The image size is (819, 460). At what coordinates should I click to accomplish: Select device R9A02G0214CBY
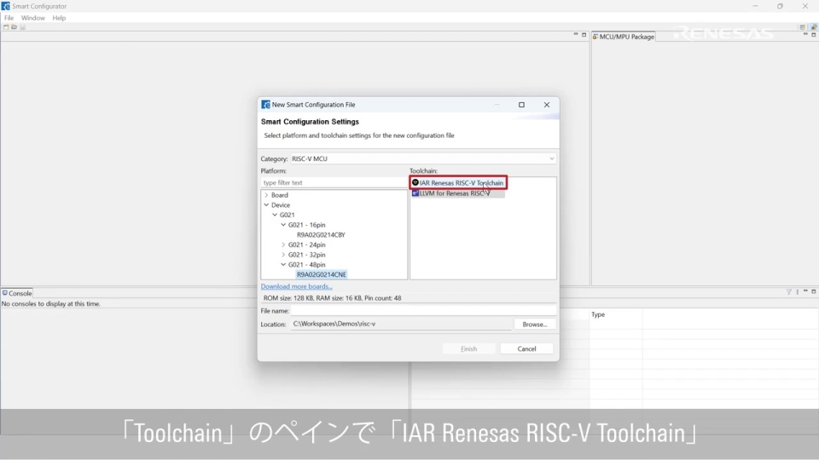[x=321, y=235]
